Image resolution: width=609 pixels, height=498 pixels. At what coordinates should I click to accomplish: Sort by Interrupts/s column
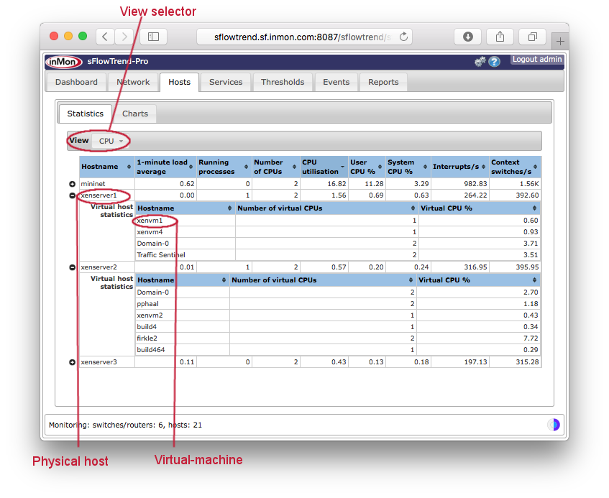click(459, 167)
